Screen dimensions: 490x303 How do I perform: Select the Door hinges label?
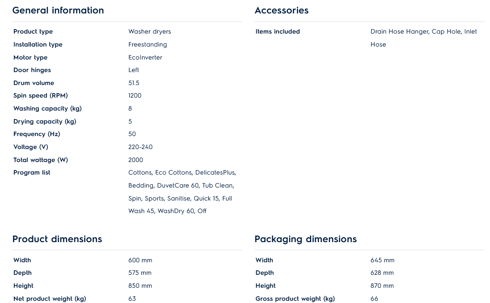point(32,70)
